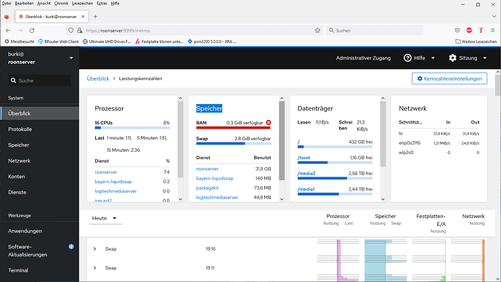Open Ansicht menu
This screenshot has width=501, height=282.
(44, 3)
